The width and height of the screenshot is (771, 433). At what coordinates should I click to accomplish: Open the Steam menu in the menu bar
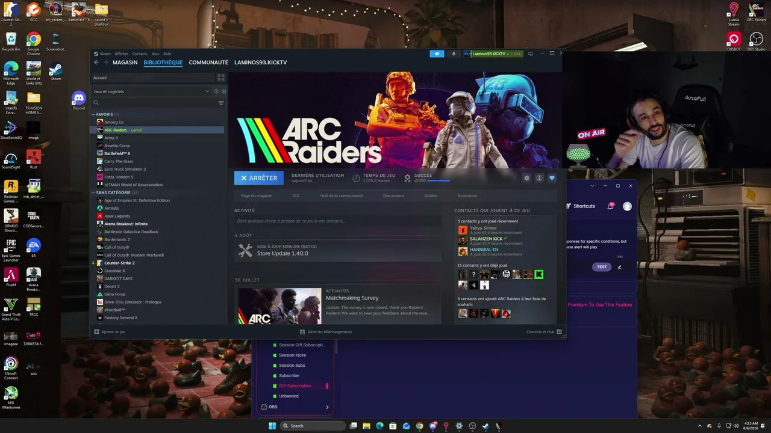103,54
